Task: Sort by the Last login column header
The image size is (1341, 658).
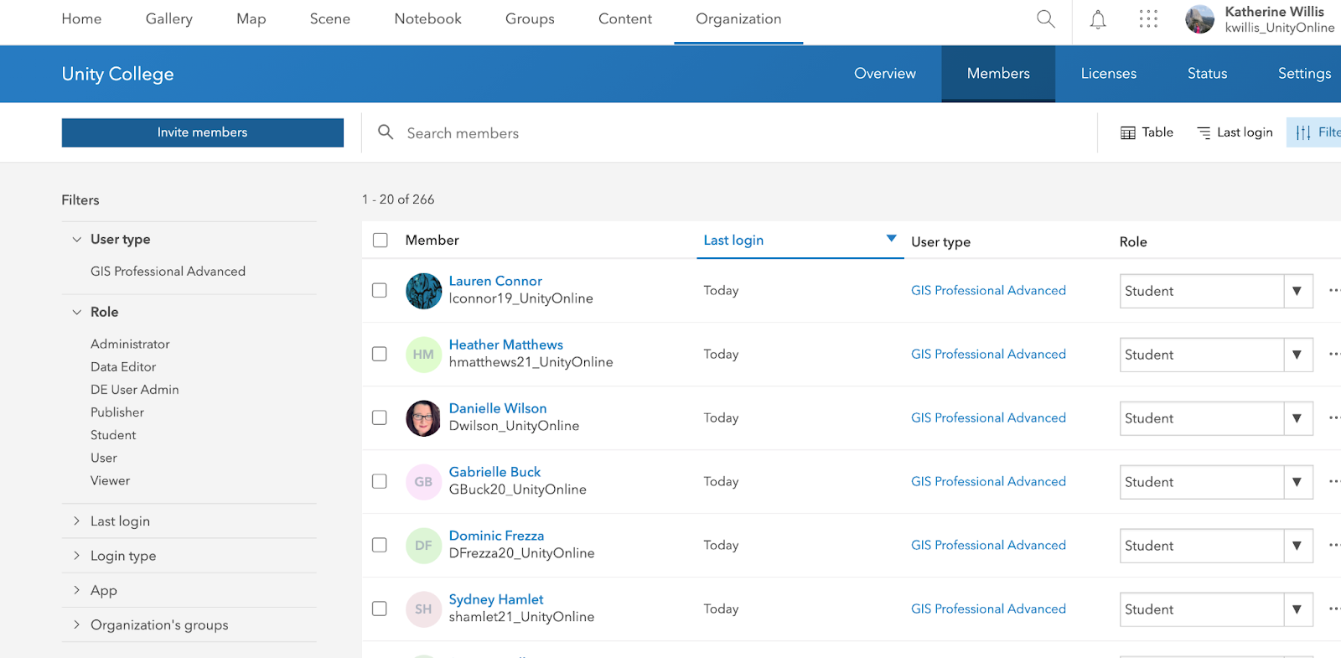Action: coord(800,240)
